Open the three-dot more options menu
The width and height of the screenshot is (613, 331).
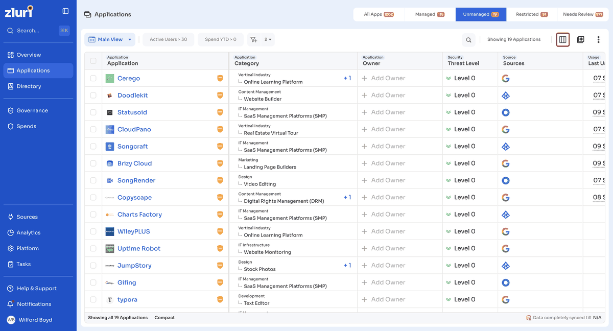pyautogui.click(x=598, y=39)
